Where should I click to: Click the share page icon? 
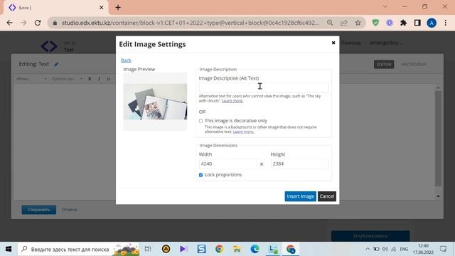344,23
